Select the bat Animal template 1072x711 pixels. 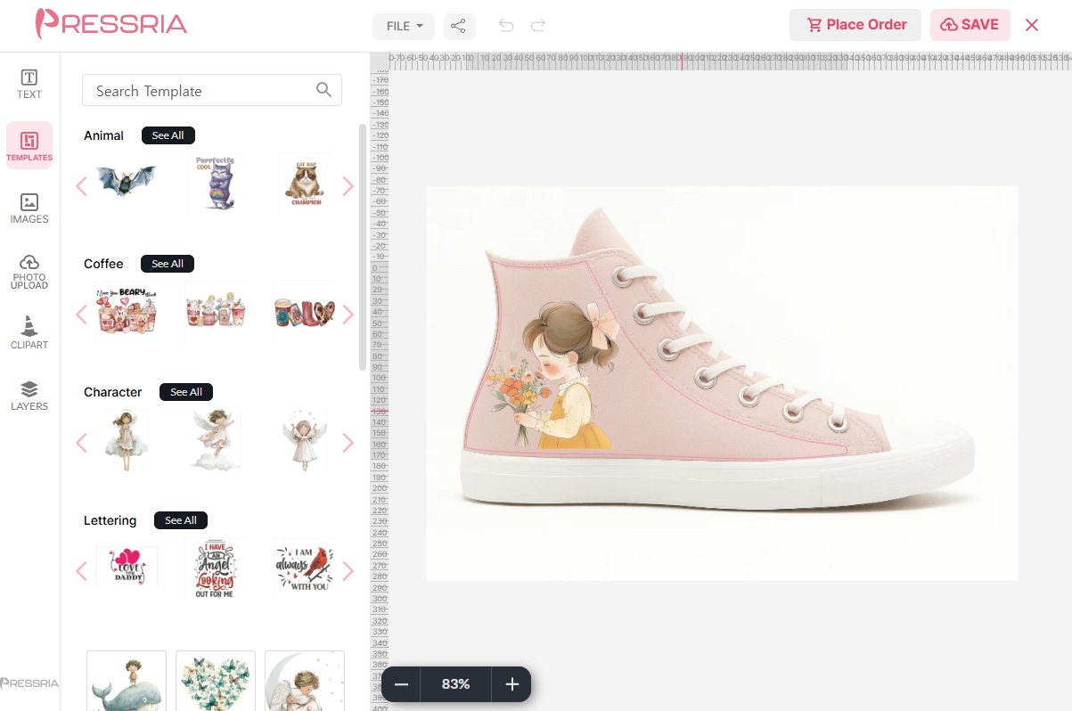pos(126,182)
